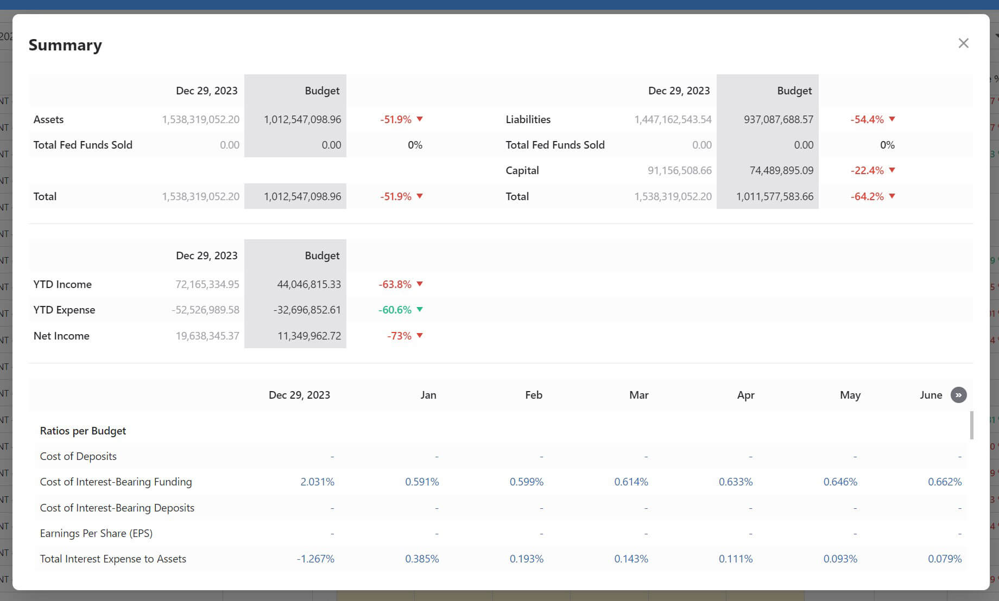
Task: Click the Assets budget amount 1,012,547,098.96
Action: point(302,119)
